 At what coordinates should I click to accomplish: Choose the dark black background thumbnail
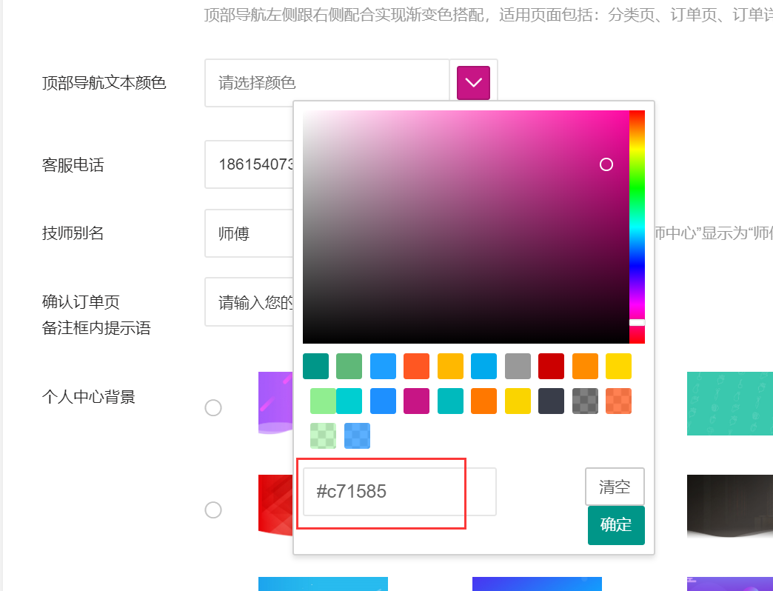point(729,507)
